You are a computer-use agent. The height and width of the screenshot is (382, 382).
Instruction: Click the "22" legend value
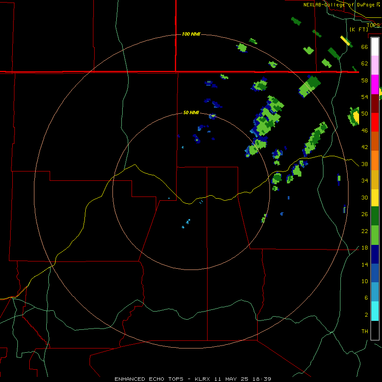pos(365,231)
